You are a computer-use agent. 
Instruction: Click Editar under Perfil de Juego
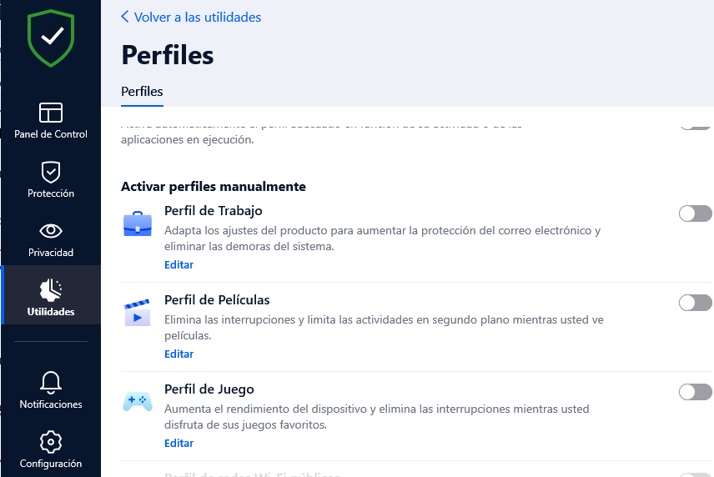point(179,443)
